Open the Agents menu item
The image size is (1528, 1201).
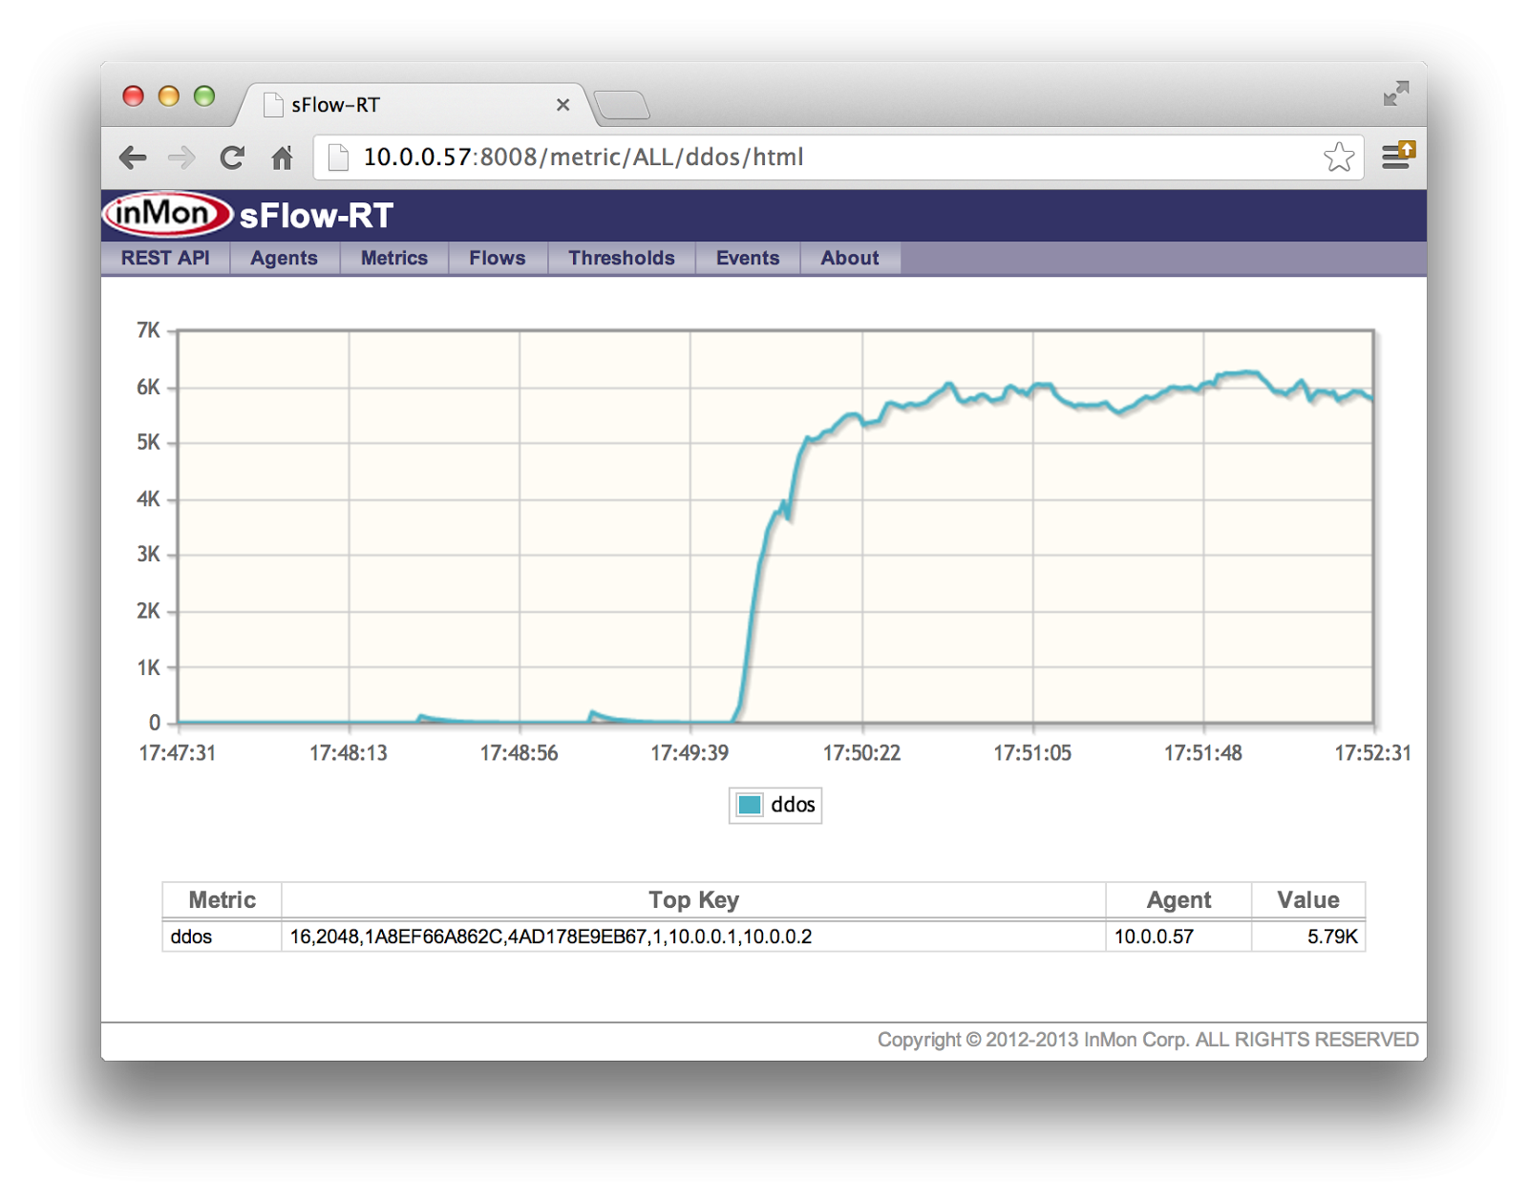[x=284, y=258]
